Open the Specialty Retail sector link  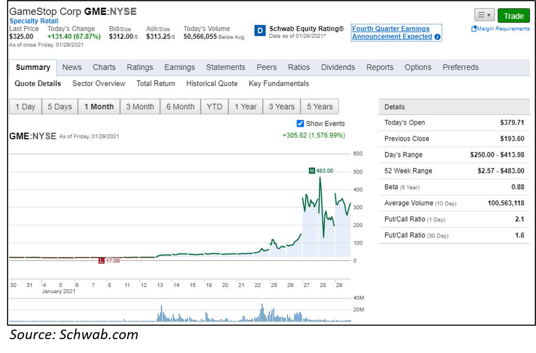point(34,21)
